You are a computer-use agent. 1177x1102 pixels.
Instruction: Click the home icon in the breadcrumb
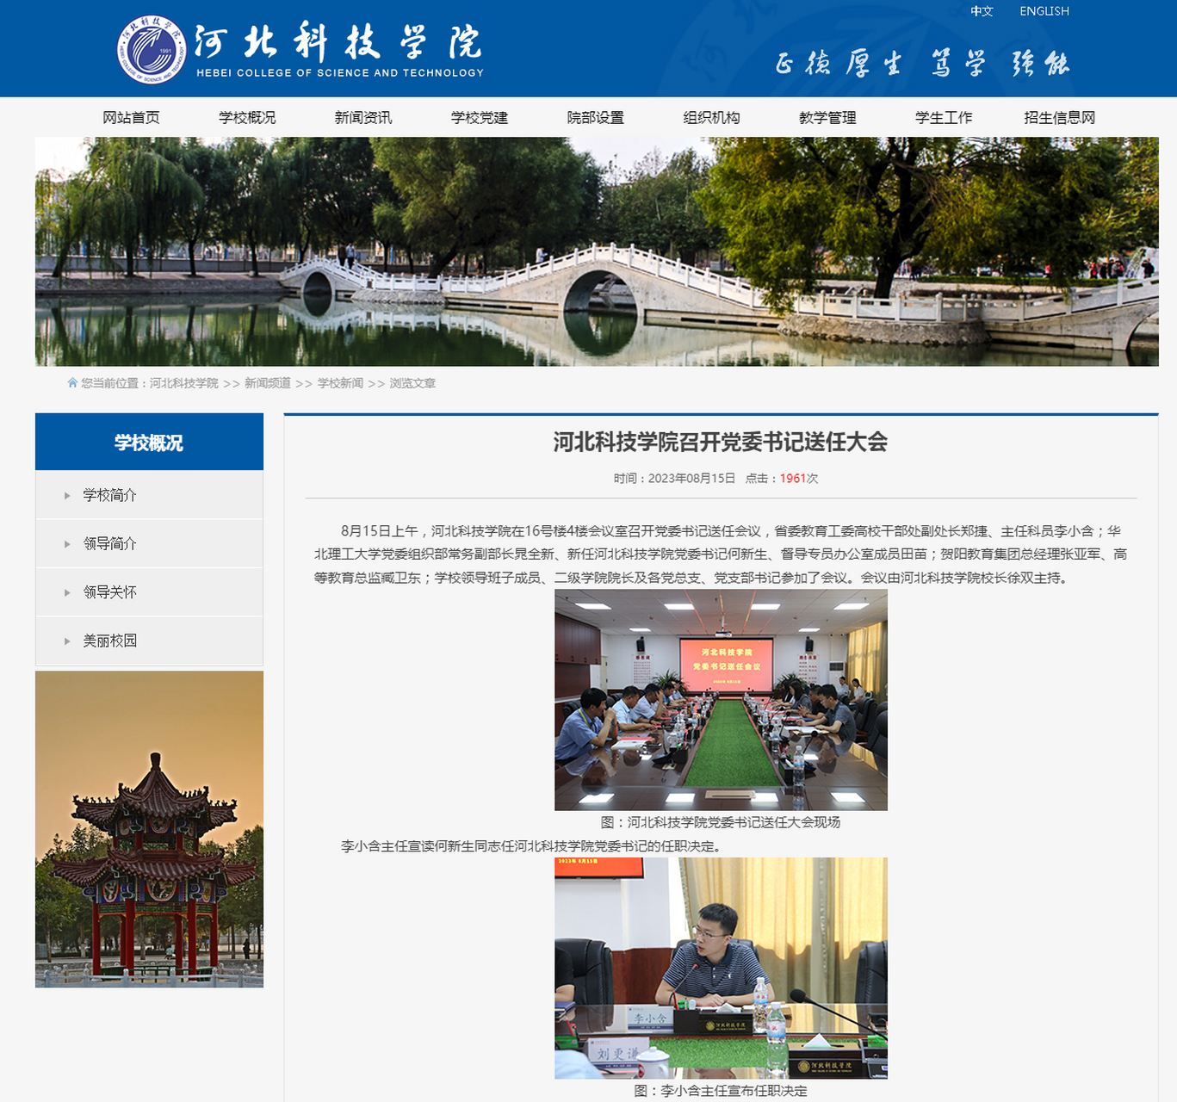tap(72, 383)
